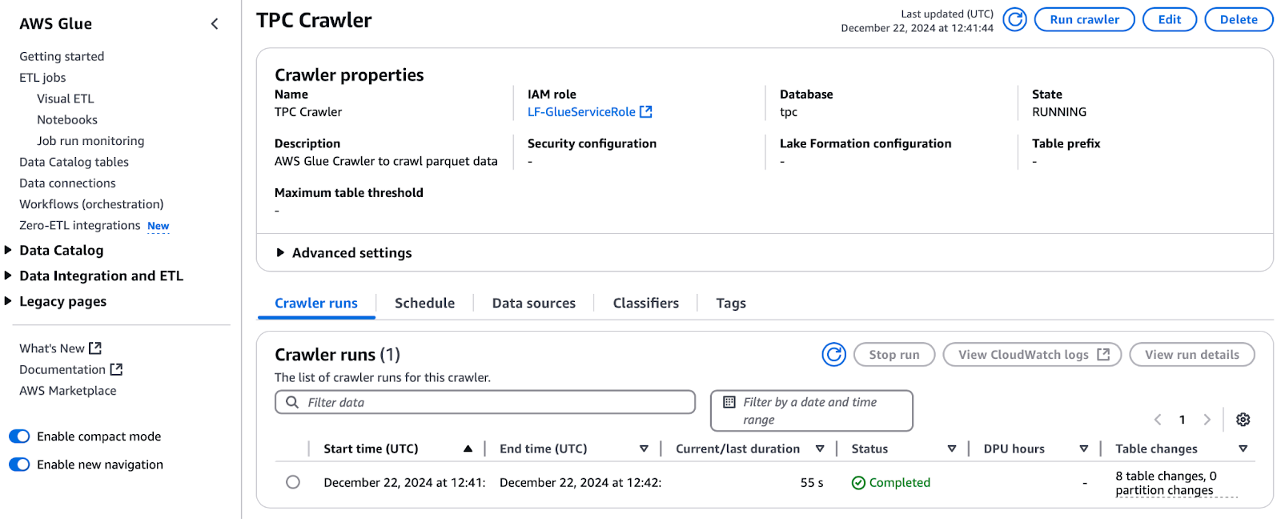
Task: Open Getting started in sidebar
Action: [x=62, y=57]
